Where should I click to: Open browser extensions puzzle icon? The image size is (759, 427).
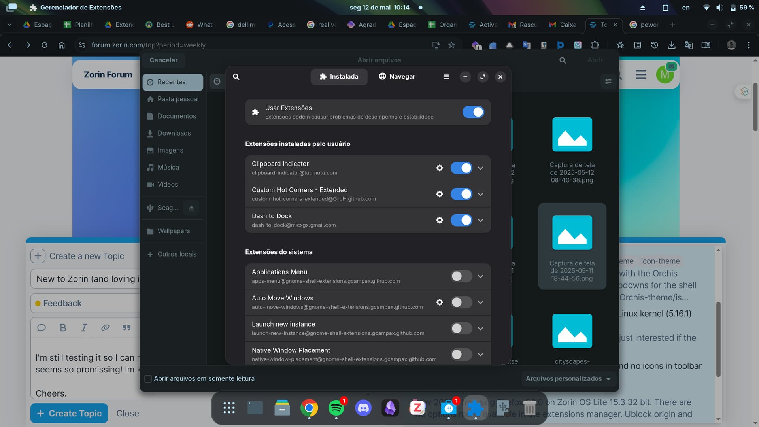pyautogui.click(x=595, y=45)
